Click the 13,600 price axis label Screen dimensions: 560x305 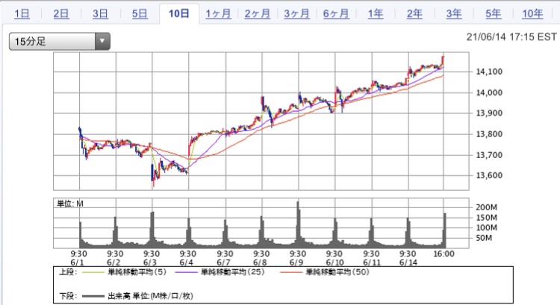coord(489,175)
